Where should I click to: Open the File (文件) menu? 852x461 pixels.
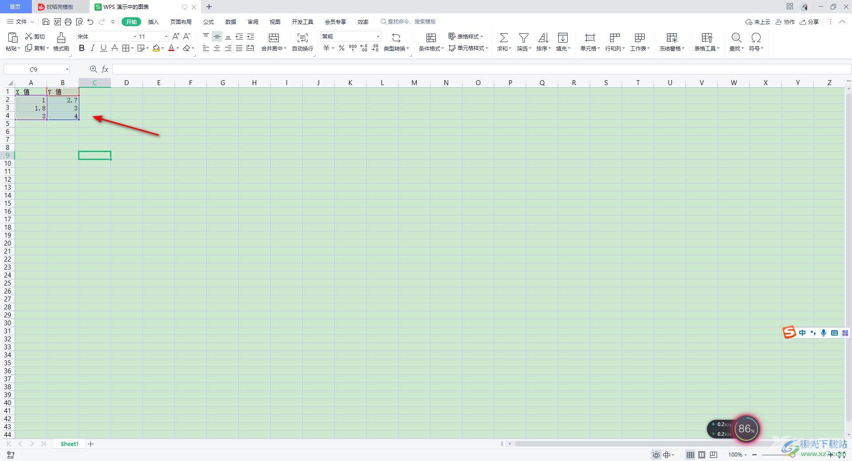coord(20,22)
